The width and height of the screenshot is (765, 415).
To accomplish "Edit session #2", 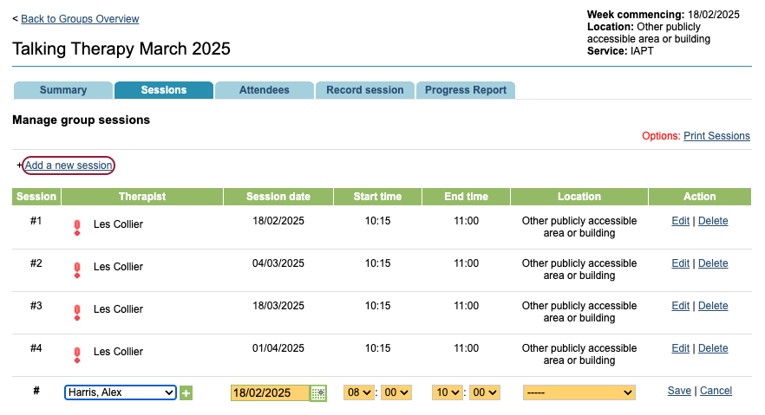I will click(x=680, y=263).
